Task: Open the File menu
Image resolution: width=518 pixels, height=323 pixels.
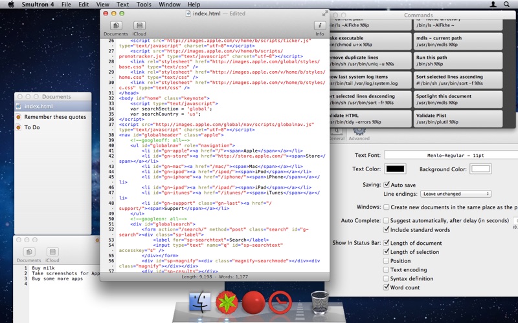Action: coord(66,5)
